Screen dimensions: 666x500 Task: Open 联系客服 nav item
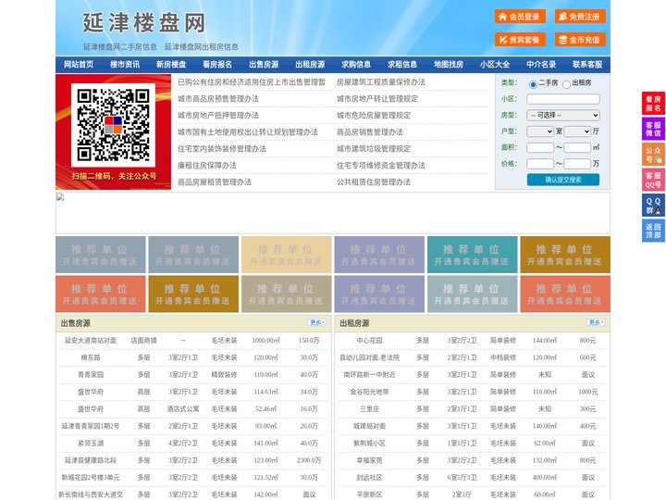click(587, 65)
